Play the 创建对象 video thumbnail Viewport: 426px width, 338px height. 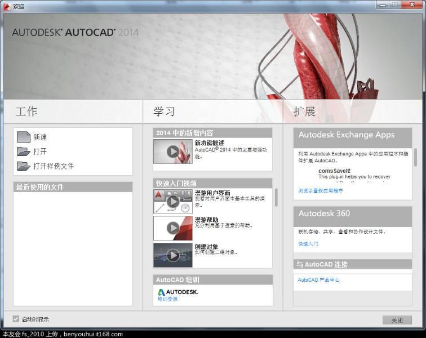point(173,255)
